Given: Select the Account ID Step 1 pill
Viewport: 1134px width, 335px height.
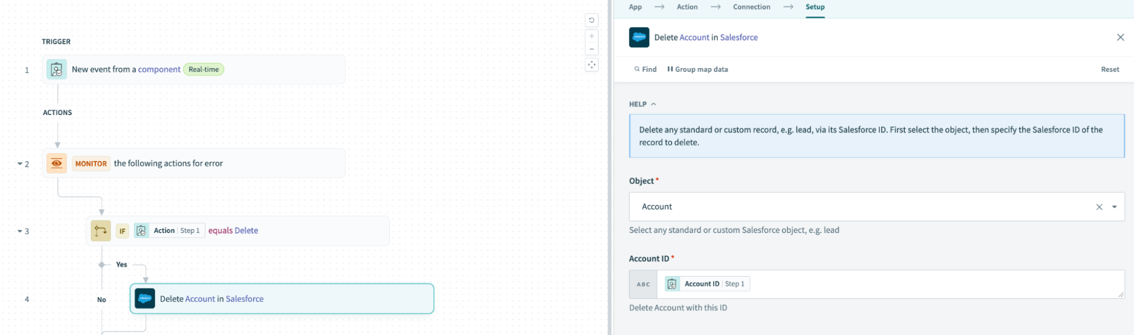Looking at the screenshot, I should (x=706, y=283).
